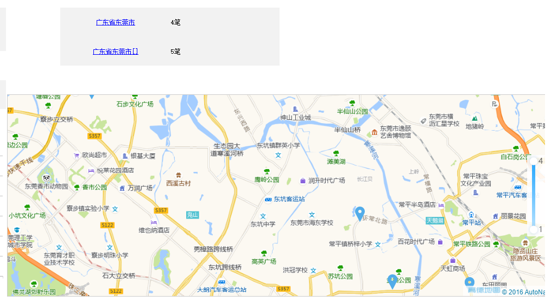The width and height of the screenshot is (551, 302).
Task: Click the 半仙山桥 label
Action: (347, 130)
